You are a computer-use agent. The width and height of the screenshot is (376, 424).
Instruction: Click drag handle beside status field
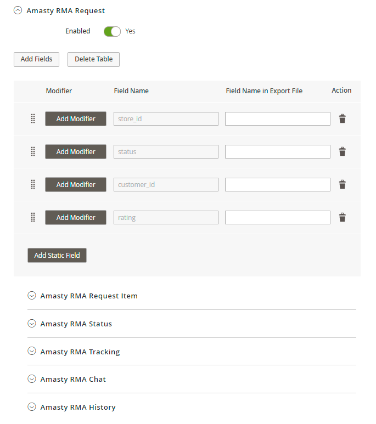point(33,151)
